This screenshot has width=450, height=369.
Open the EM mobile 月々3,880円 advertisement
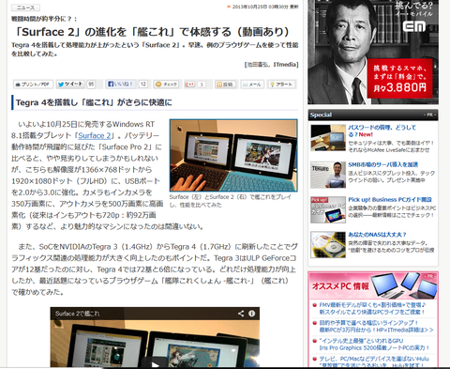click(x=373, y=52)
